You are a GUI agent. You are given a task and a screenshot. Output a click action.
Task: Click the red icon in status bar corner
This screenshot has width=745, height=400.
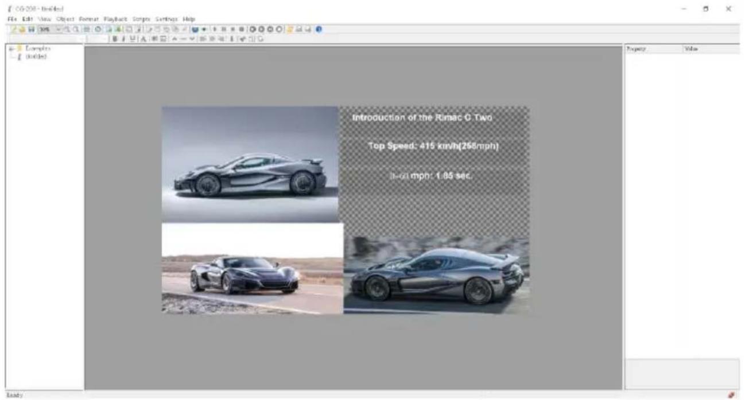[732, 395]
